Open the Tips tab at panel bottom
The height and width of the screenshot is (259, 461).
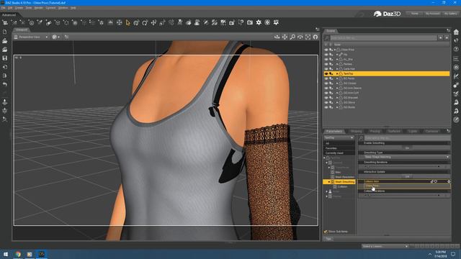click(328, 239)
